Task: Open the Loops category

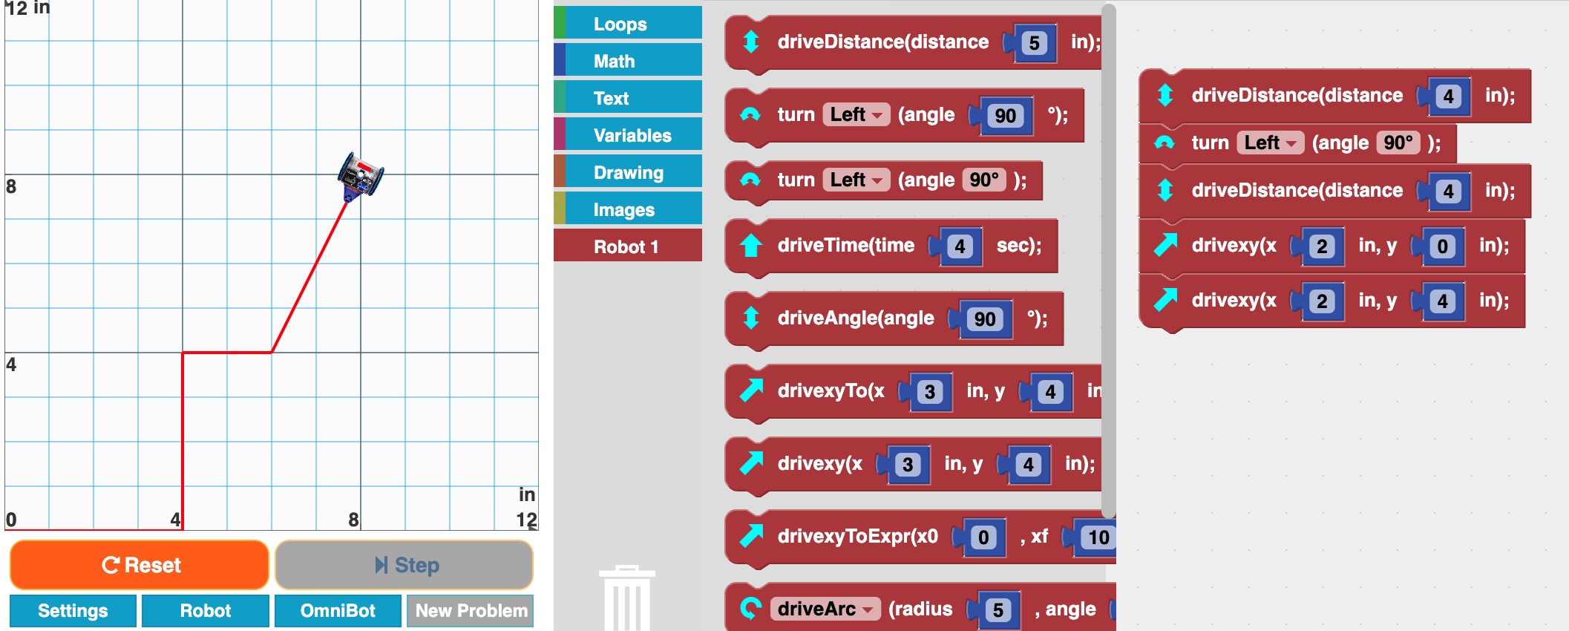Action: (628, 24)
